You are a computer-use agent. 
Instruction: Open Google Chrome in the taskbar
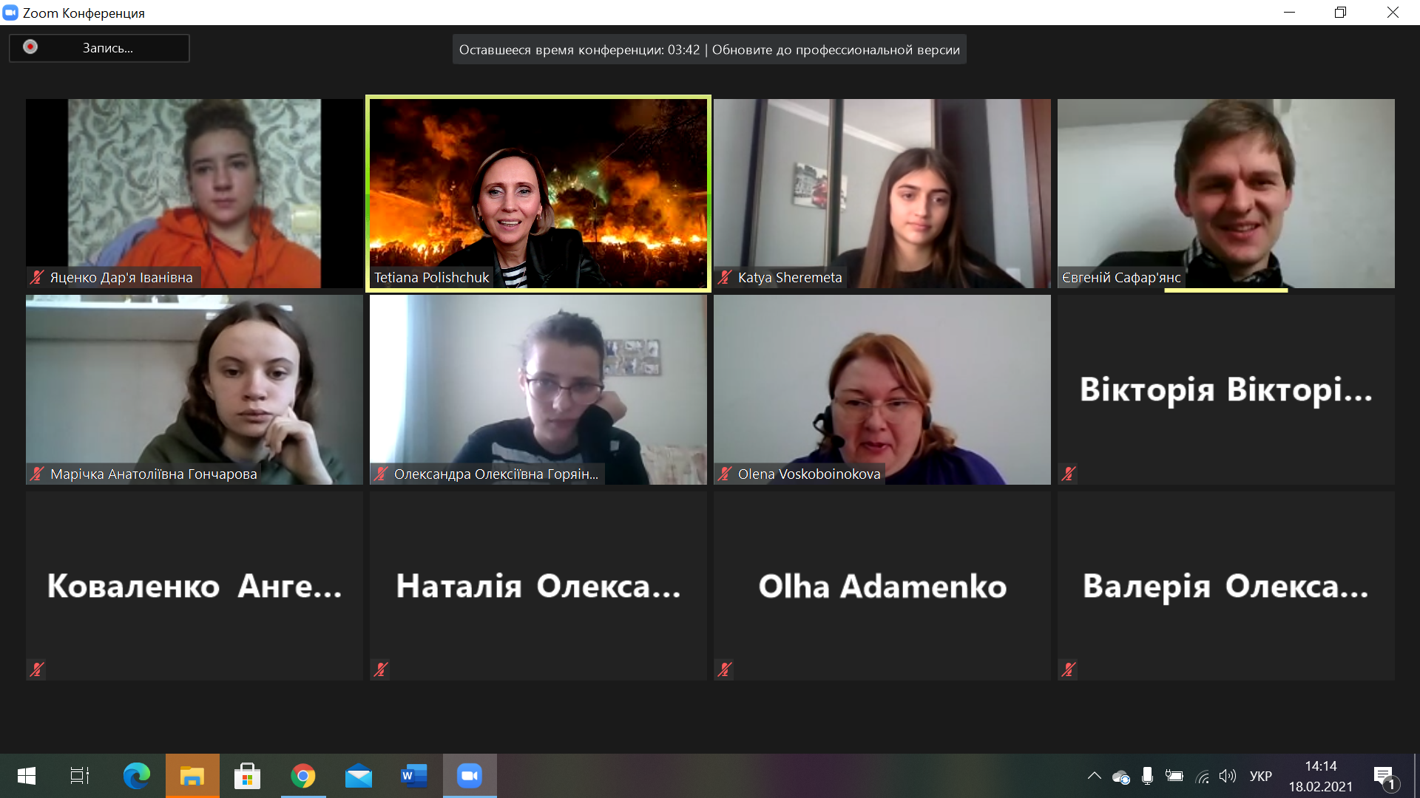[x=302, y=776]
